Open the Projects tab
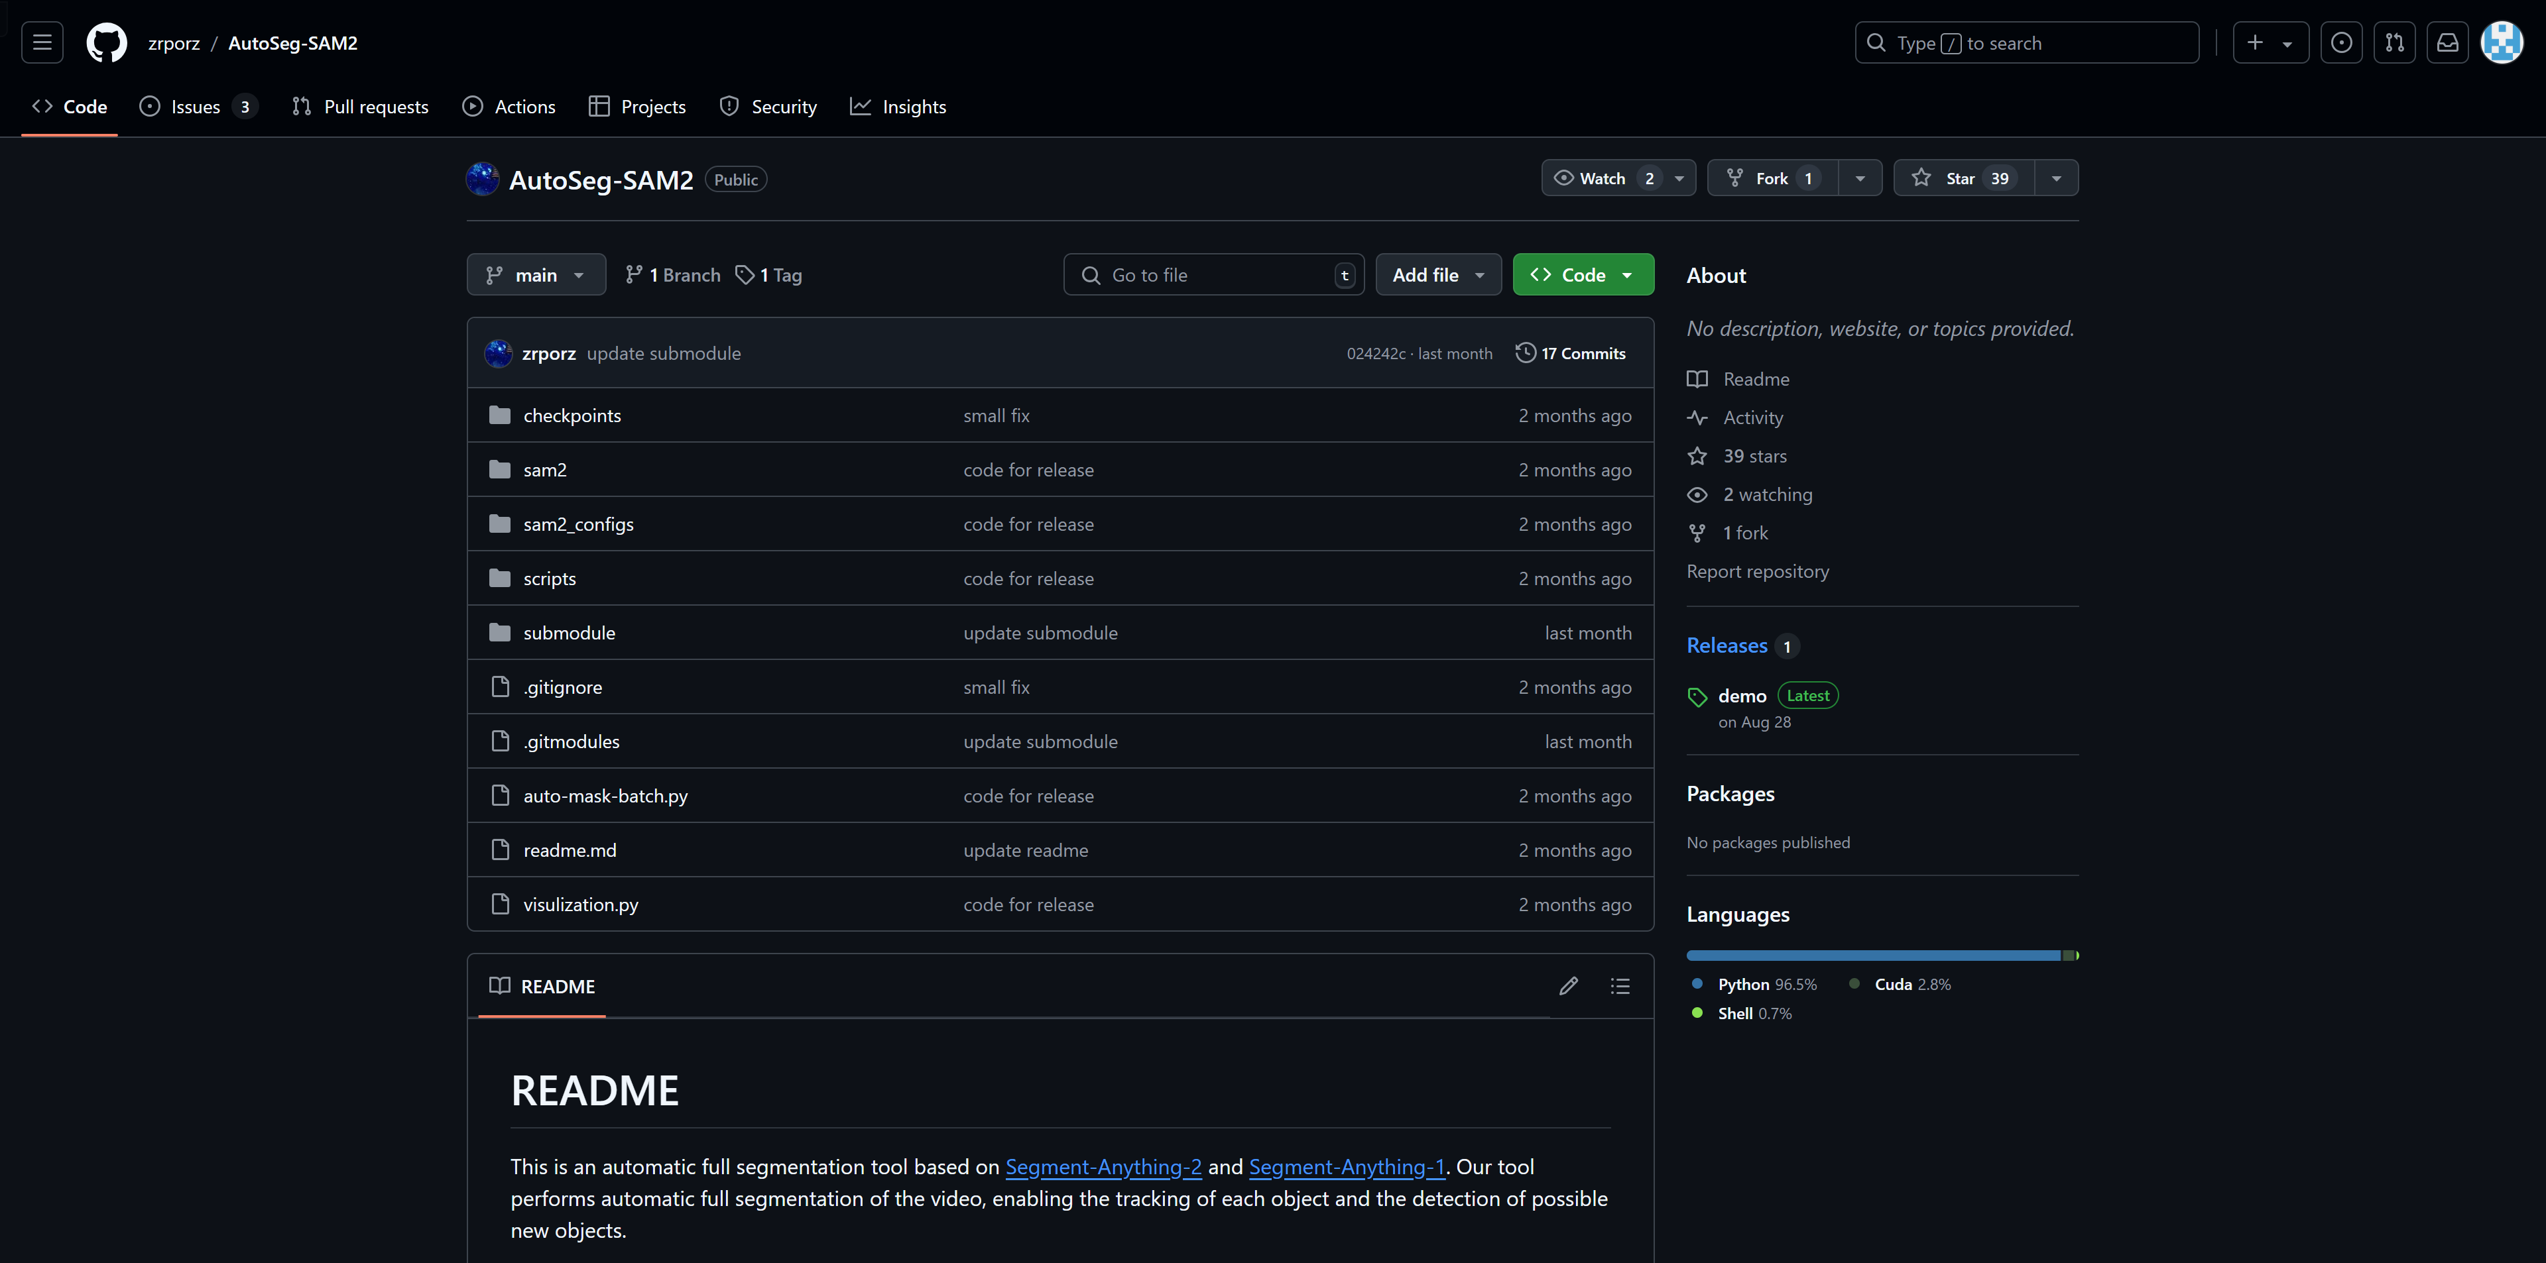 [x=637, y=107]
